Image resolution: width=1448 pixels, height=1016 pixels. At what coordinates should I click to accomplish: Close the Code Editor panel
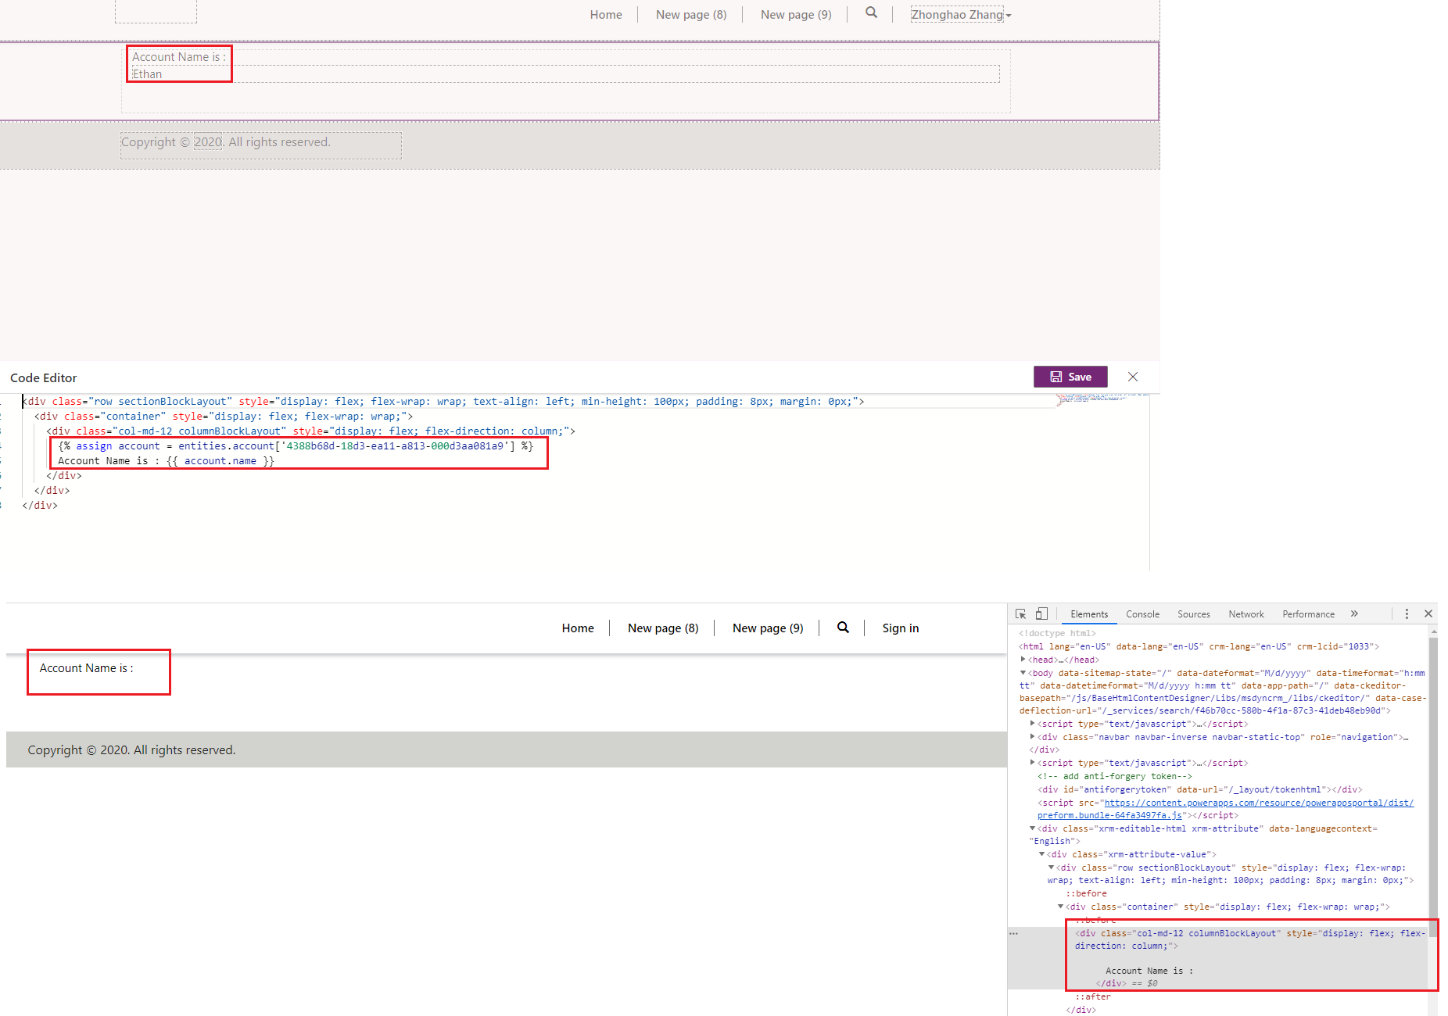[1133, 377]
